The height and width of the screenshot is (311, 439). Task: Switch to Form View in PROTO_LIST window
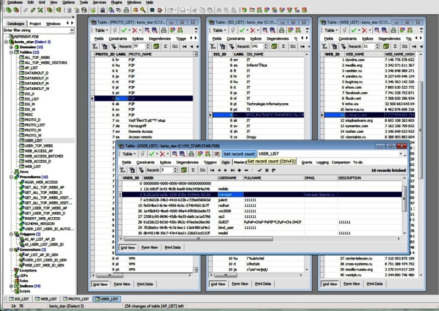point(122,284)
